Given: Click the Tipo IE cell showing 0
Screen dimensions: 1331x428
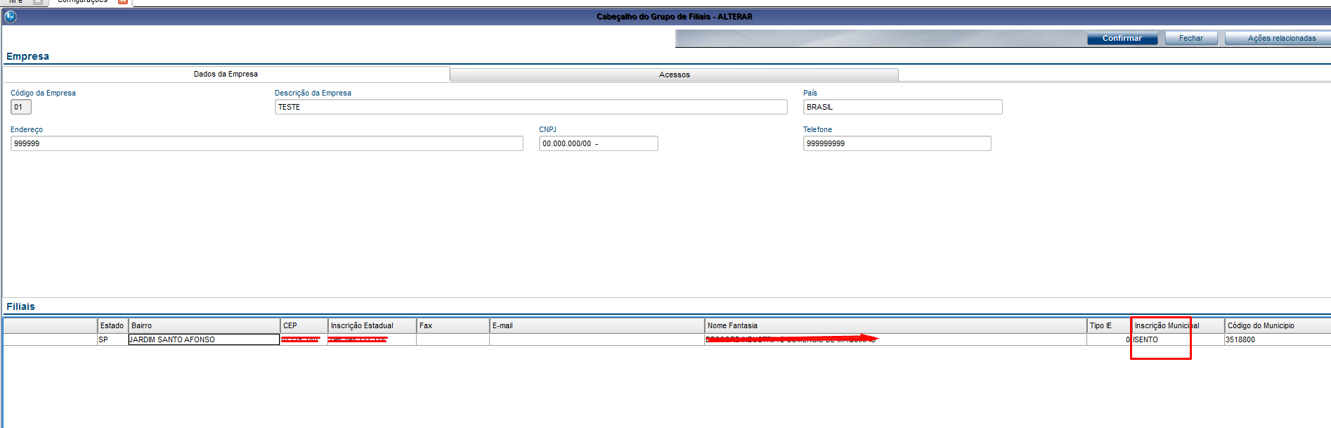Looking at the screenshot, I should [1109, 339].
